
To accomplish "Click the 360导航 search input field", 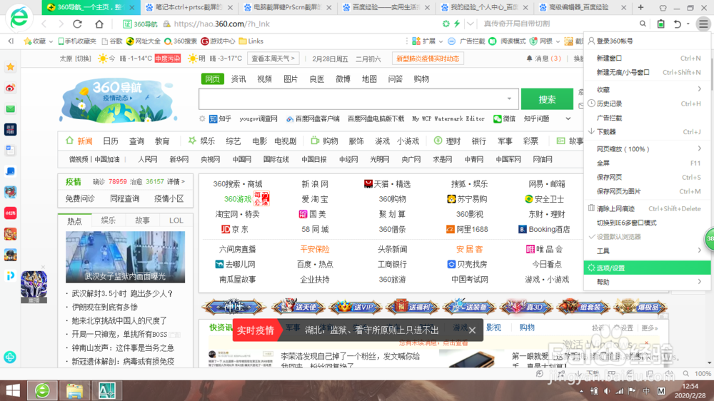I will click(351, 98).
